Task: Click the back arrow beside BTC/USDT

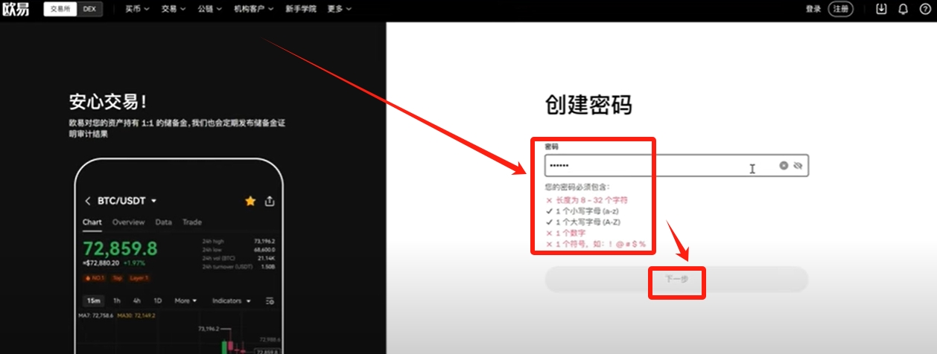Action: 87,201
